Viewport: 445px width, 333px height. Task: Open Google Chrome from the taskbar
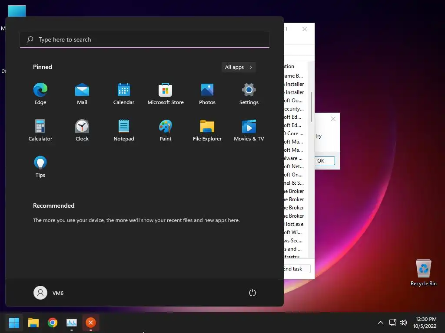53,323
